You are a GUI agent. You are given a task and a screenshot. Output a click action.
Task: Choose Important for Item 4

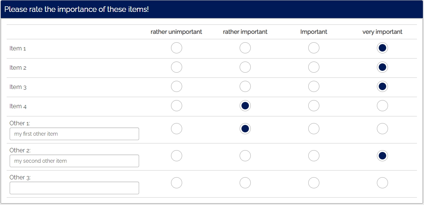[314, 106]
